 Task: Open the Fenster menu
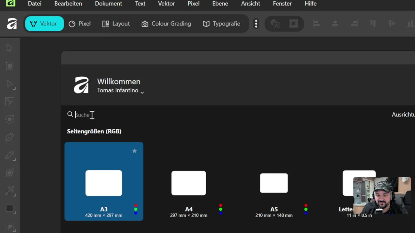282,4
